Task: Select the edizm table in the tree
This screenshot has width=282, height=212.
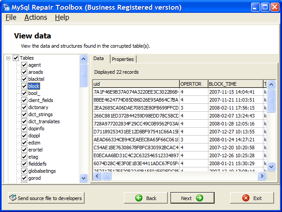Action: 34,143
